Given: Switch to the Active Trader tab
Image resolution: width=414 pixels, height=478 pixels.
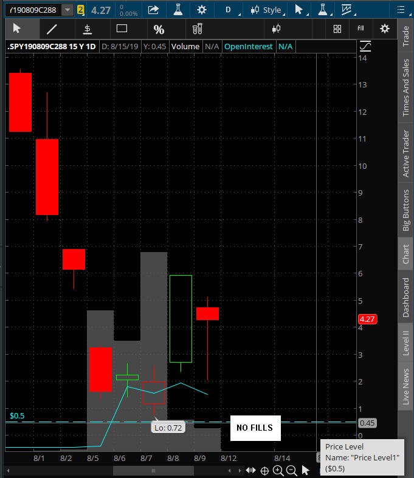Looking at the screenshot, I should pos(405,154).
